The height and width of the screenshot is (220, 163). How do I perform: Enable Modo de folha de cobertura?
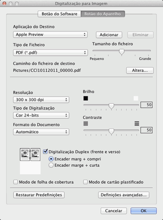tap(16, 182)
